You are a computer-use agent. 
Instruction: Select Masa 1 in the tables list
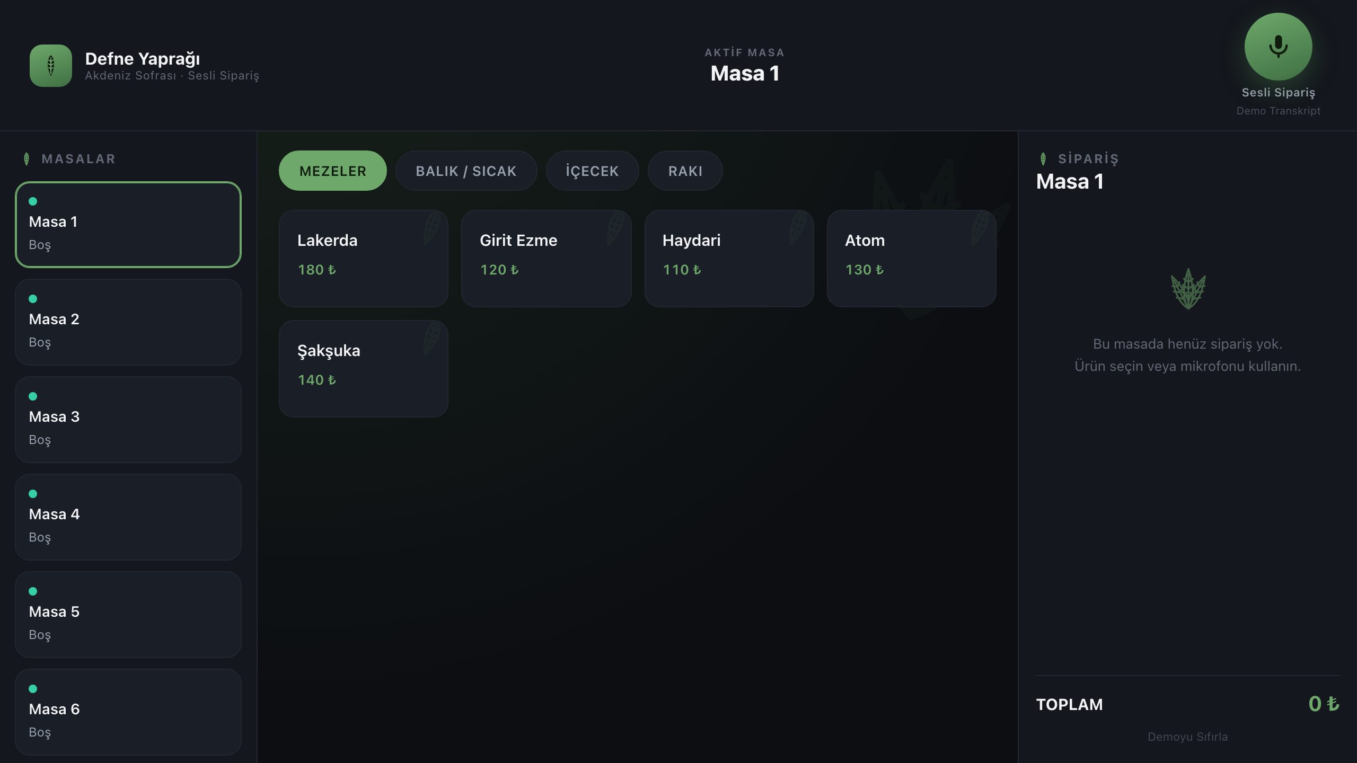pyautogui.click(x=128, y=225)
